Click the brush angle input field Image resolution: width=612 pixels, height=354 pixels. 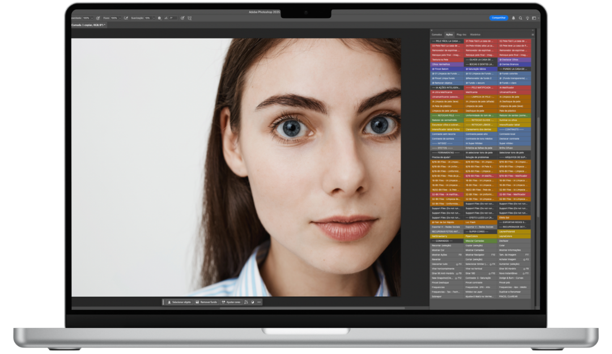pos(172,18)
